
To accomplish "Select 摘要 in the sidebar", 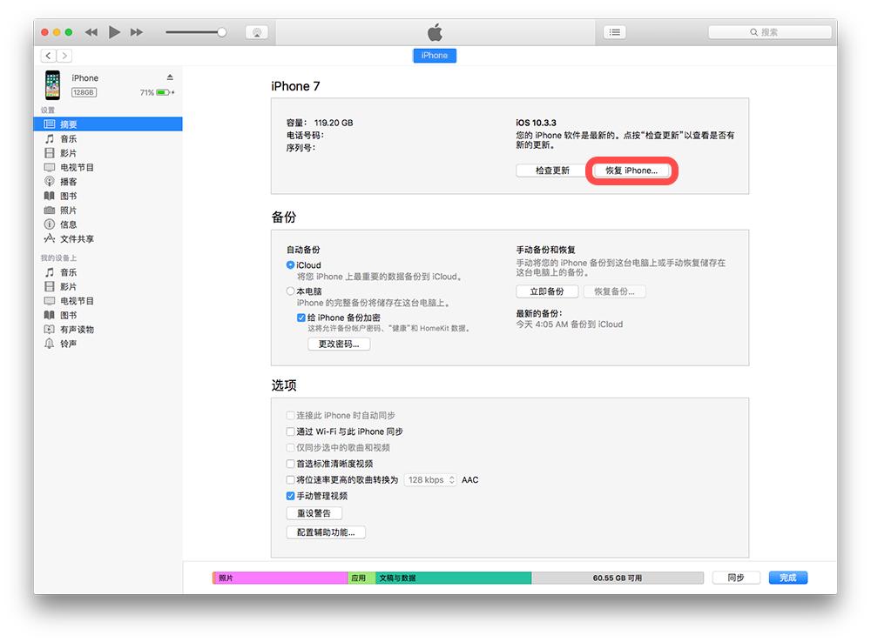I will 108,124.
